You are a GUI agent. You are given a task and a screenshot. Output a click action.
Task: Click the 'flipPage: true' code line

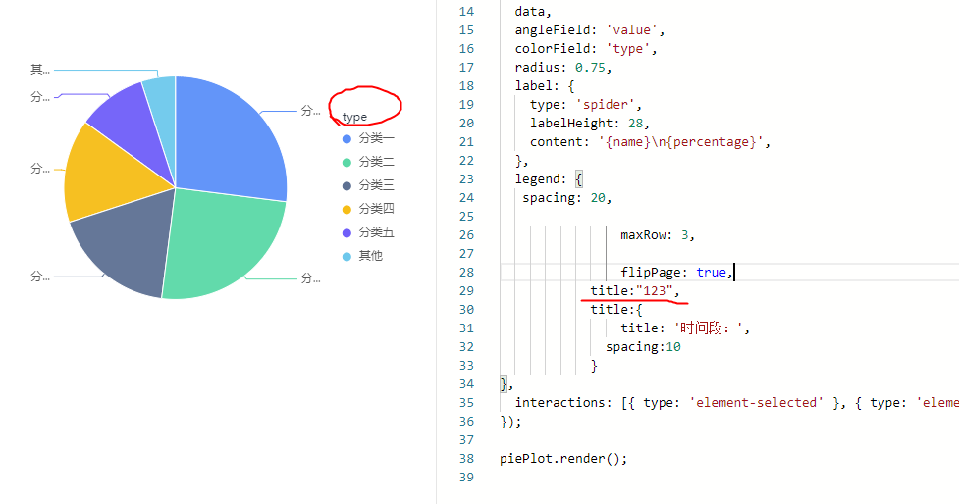click(x=676, y=272)
